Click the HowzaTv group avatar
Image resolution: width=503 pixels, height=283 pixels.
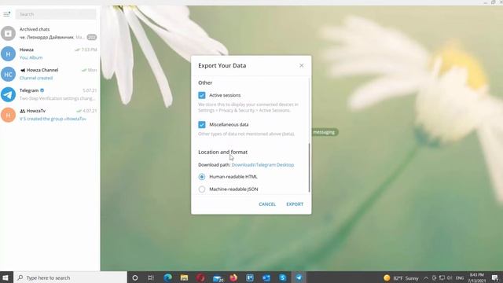8,115
